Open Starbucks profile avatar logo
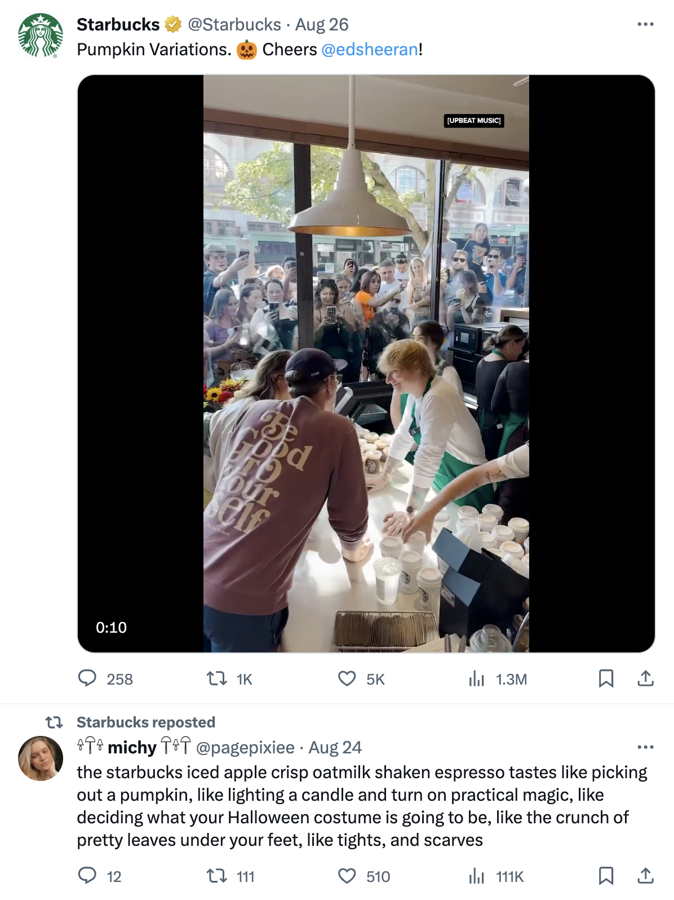674x900 pixels. pyautogui.click(x=41, y=36)
